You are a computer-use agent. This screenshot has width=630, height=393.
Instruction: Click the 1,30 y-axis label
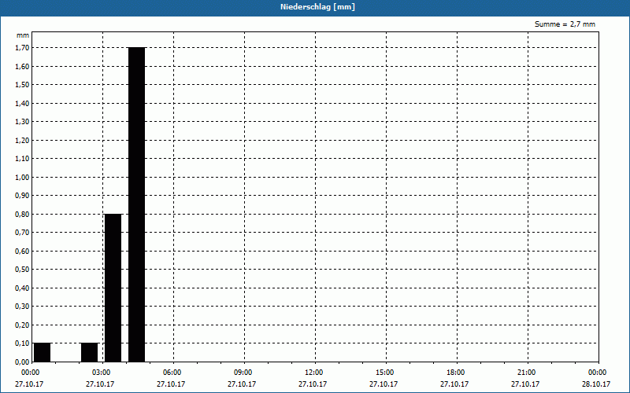[22, 122]
